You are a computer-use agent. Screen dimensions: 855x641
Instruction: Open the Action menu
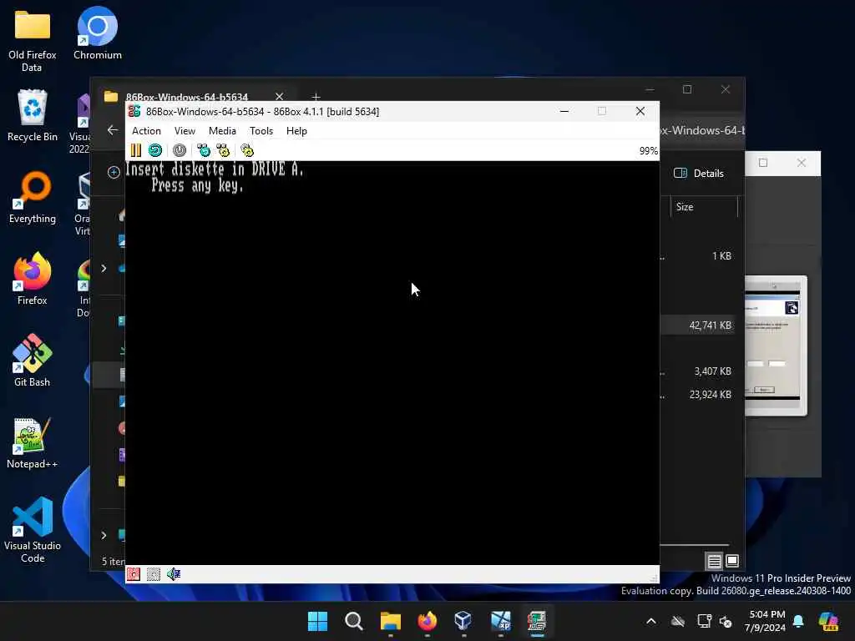pos(146,131)
